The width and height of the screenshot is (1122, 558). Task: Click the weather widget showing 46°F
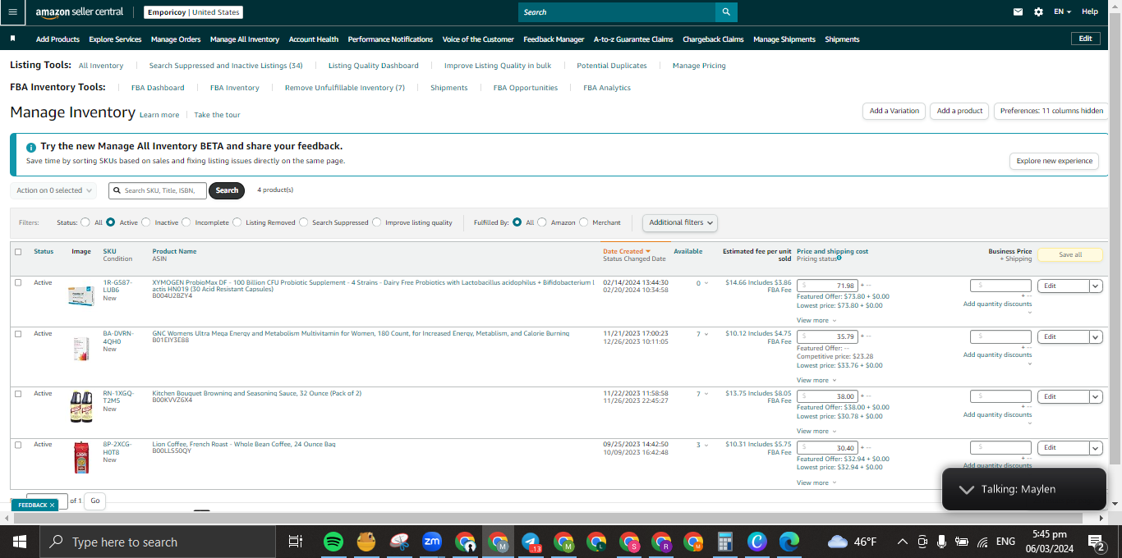pos(853,542)
